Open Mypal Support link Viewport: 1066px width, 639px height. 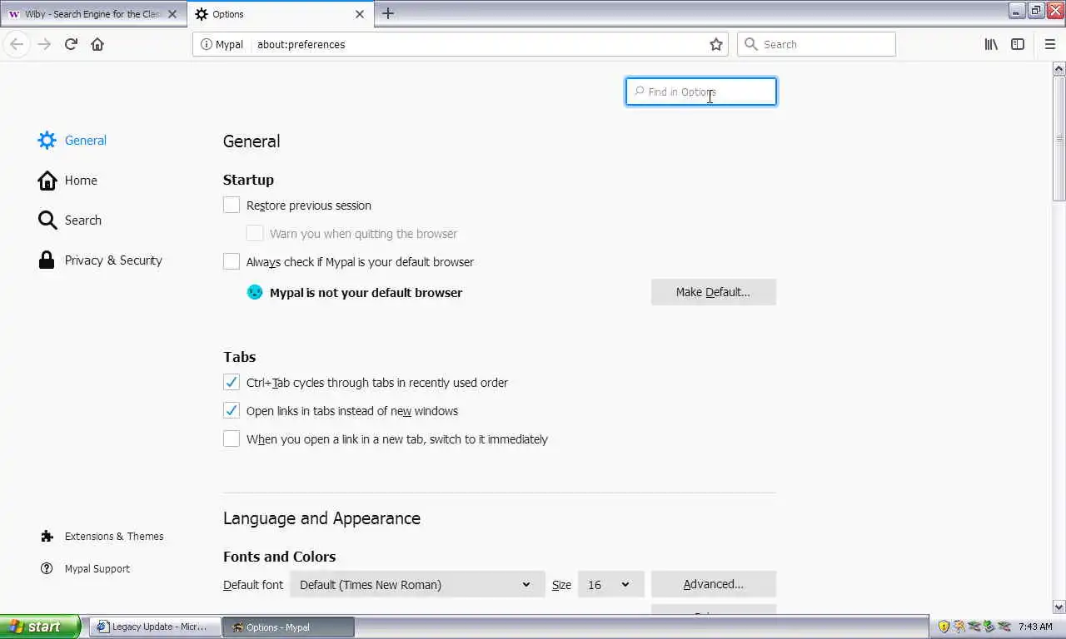(97, 569)
